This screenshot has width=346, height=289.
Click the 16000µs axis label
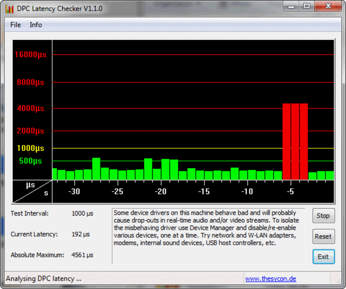(30, 54)
